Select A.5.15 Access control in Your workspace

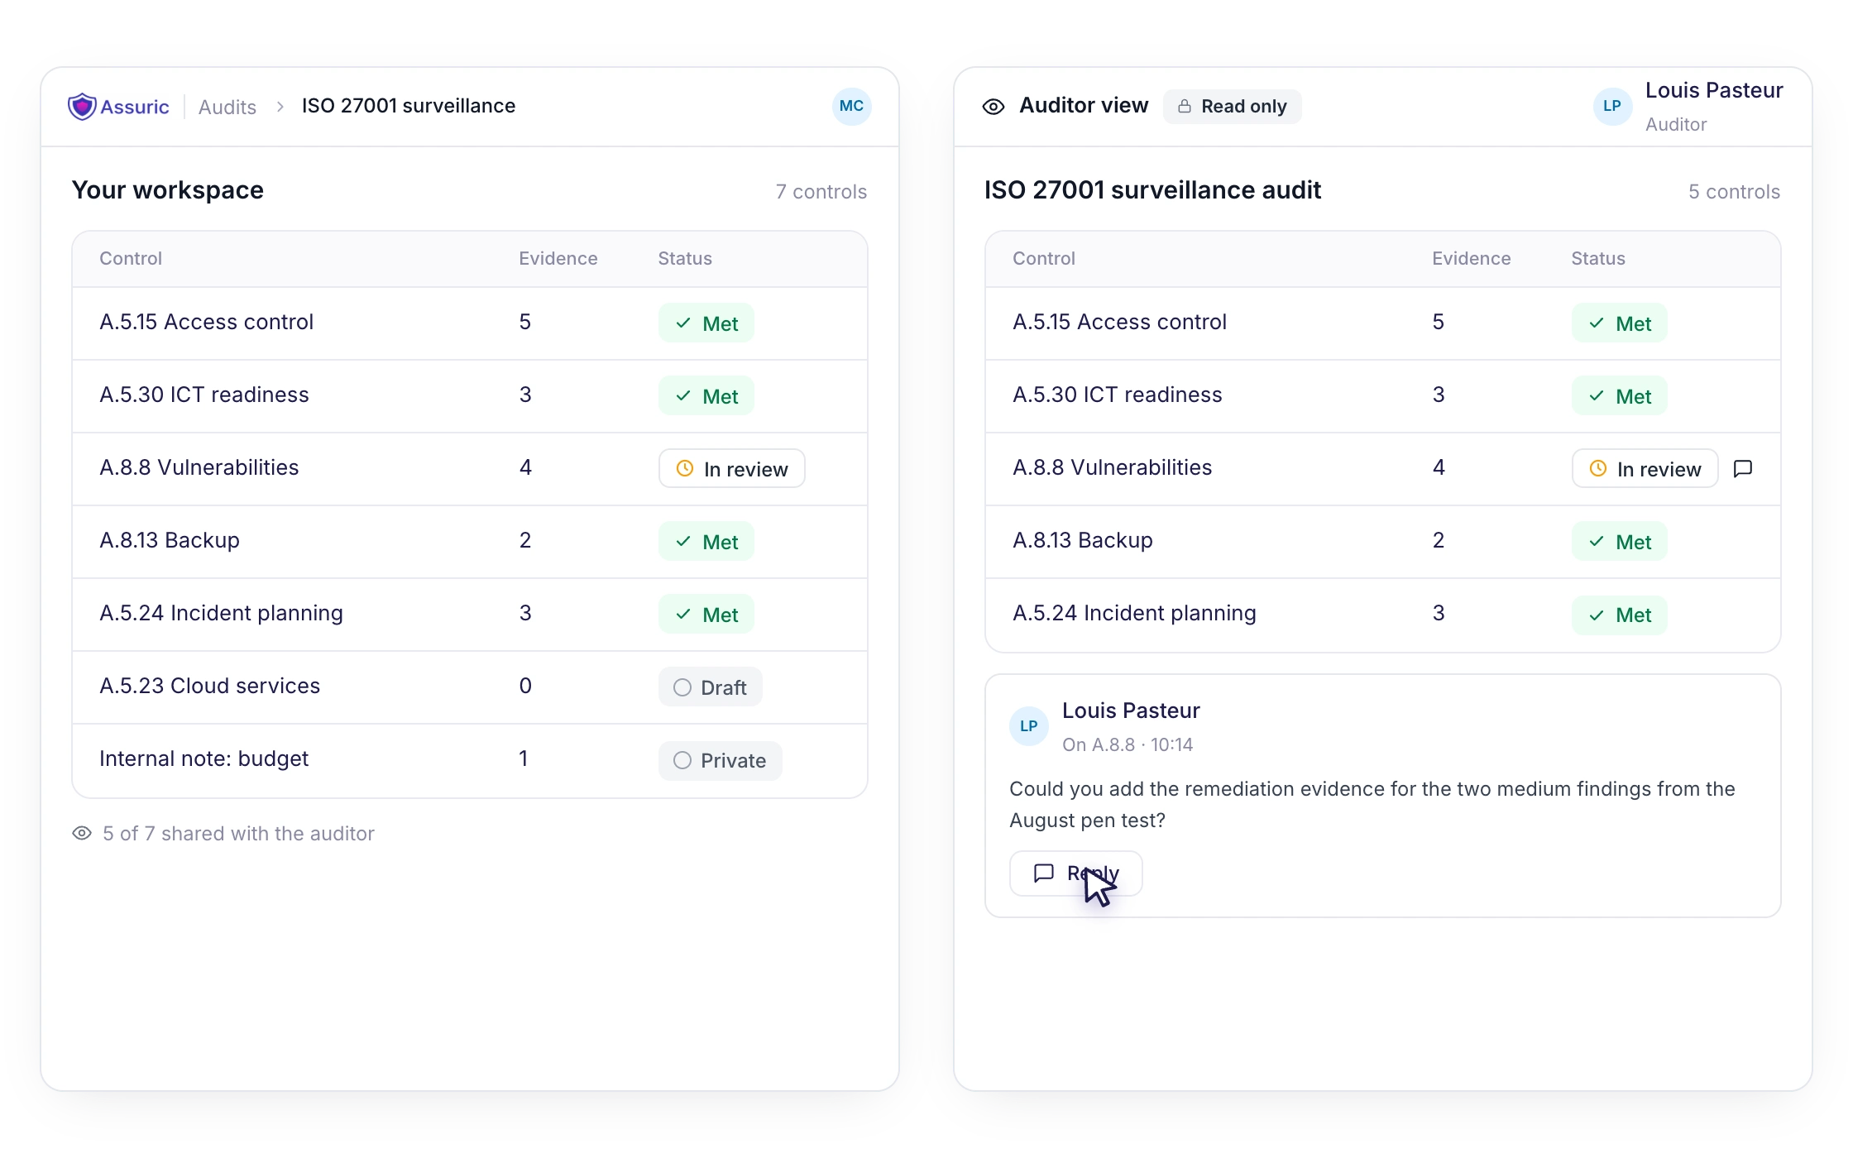pyautogui.click(x=470, y=323)
